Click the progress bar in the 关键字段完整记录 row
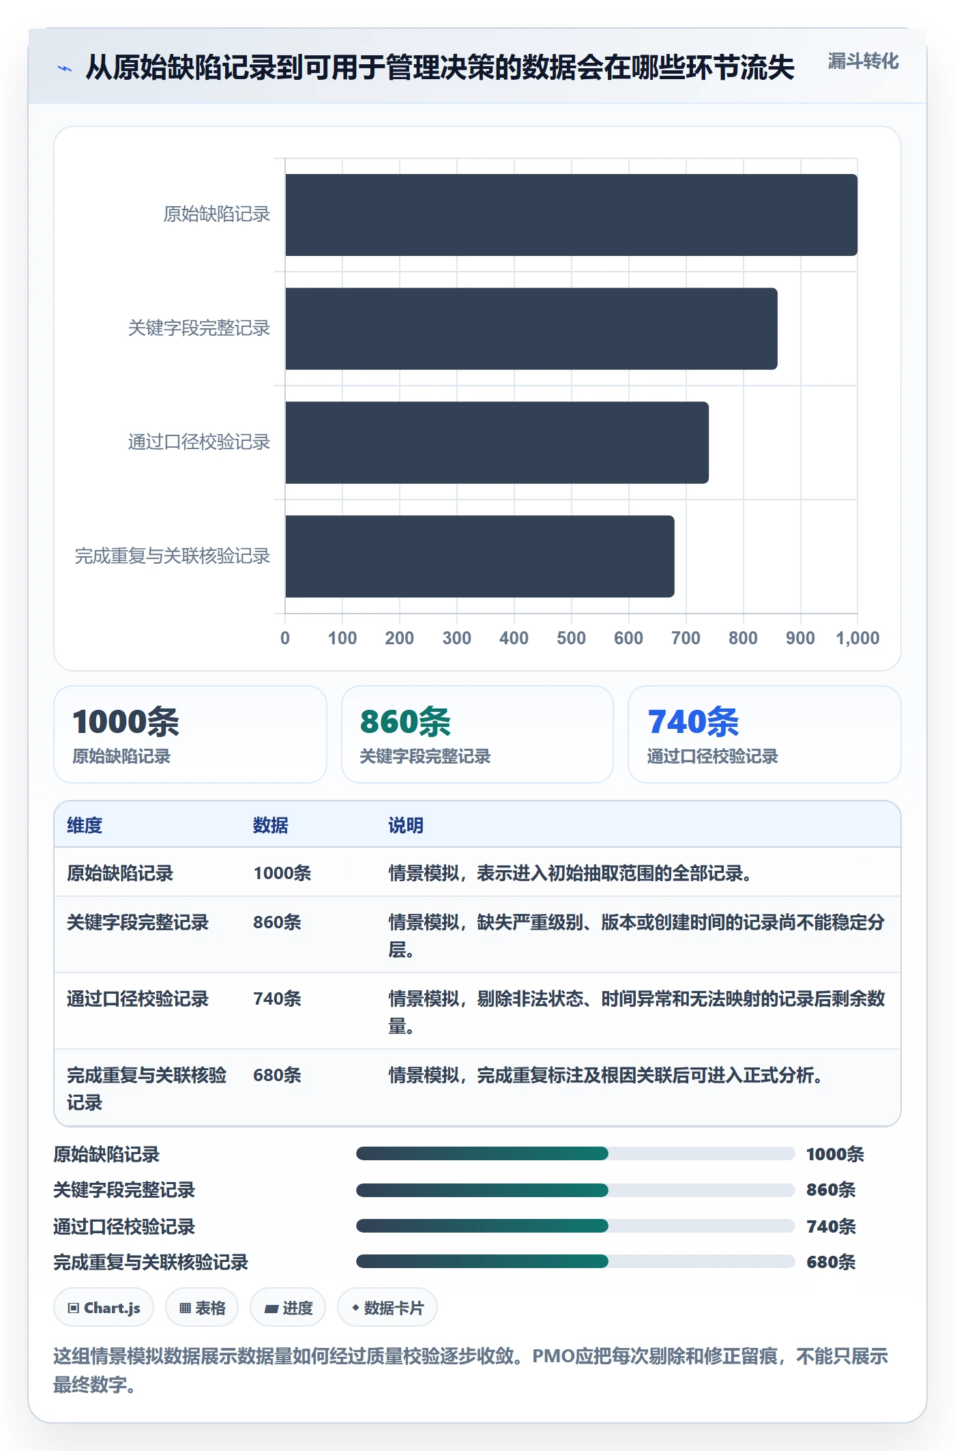The width and height of the screenshot is (955, 1451). (575, 1190)
